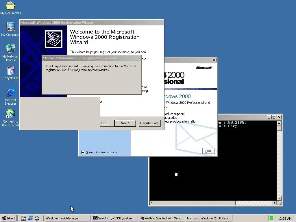Image resolution: width=296 pixels, height=222 pixels.
Task: Select the Recycle Bin icon
Action: [10, 73]
